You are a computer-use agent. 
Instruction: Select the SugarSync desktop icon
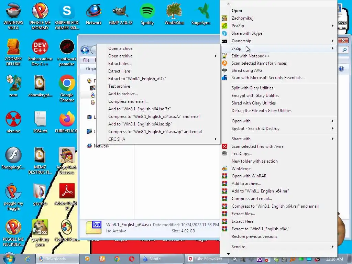click(201, 14)
